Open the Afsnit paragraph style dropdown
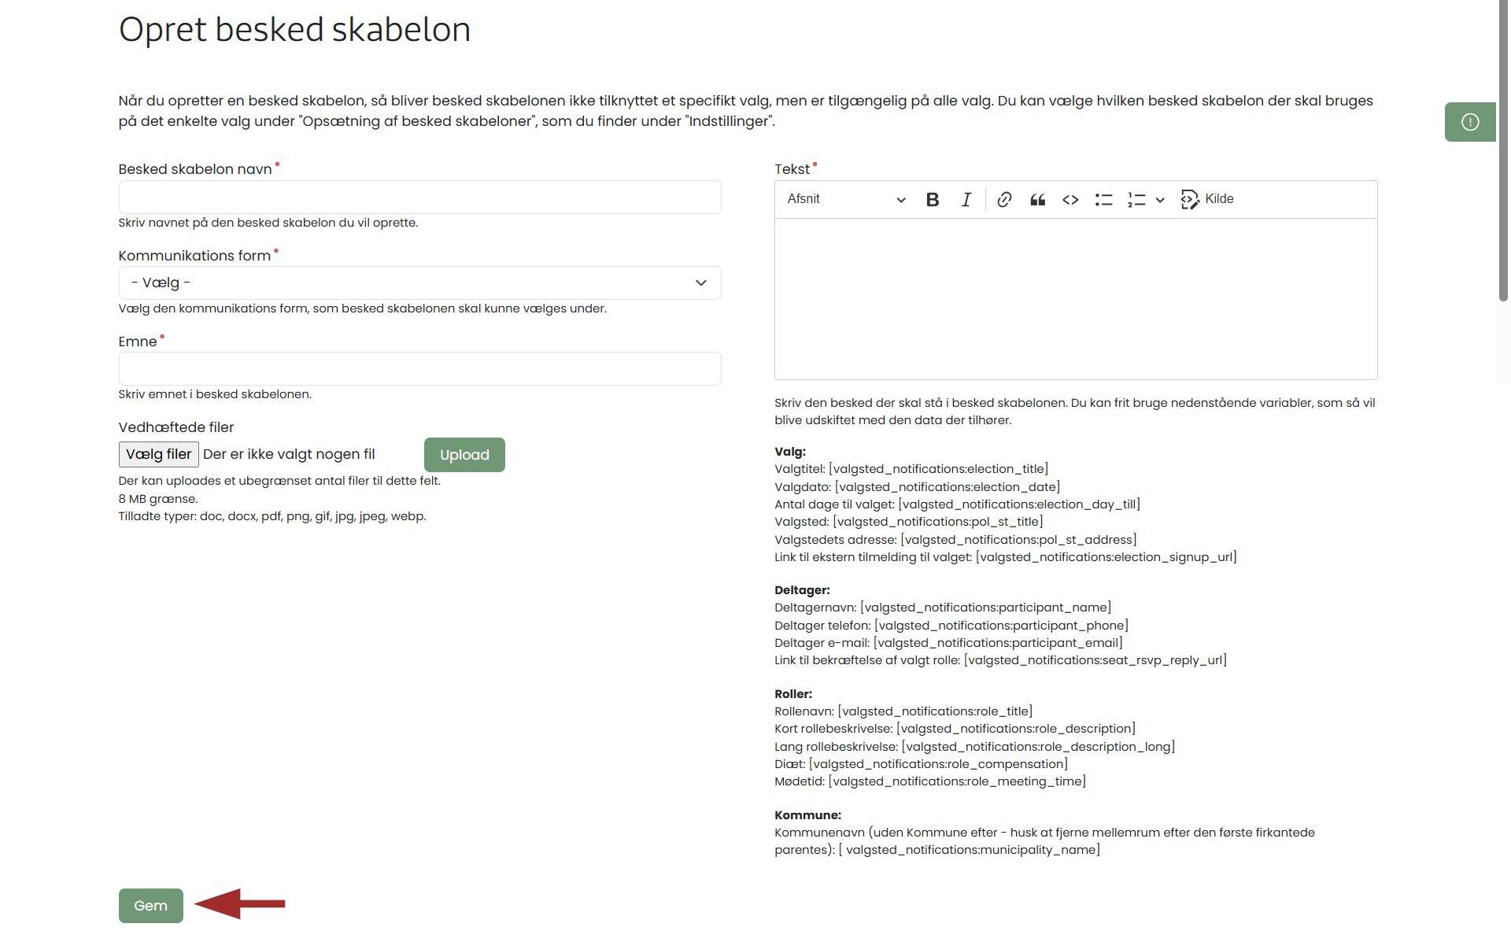The height and width of the screenshot is (942, 1511). pos(846,199)
